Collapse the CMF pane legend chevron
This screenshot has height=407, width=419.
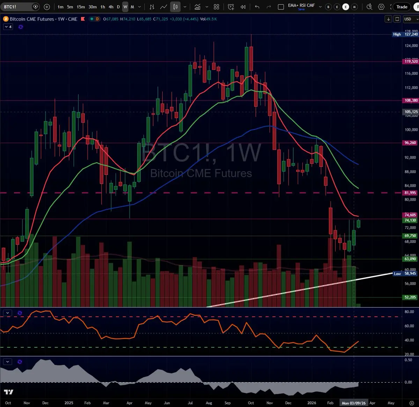click(x=8, y=362)
